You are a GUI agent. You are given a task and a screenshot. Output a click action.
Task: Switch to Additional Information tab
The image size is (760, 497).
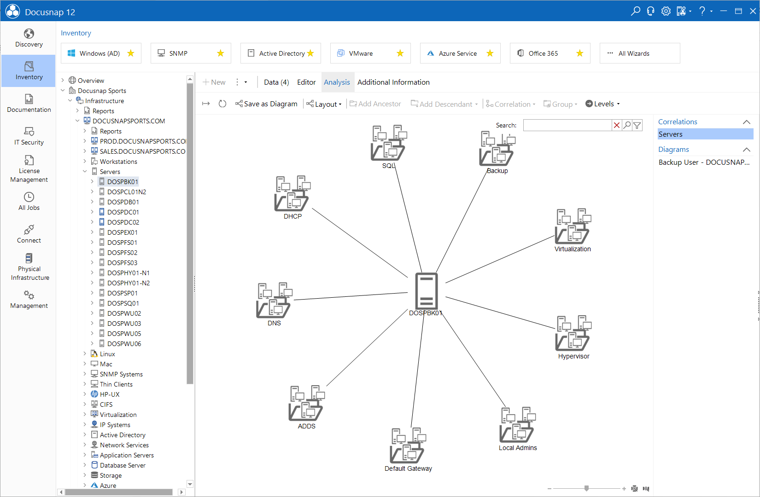(x=393, y=82)
